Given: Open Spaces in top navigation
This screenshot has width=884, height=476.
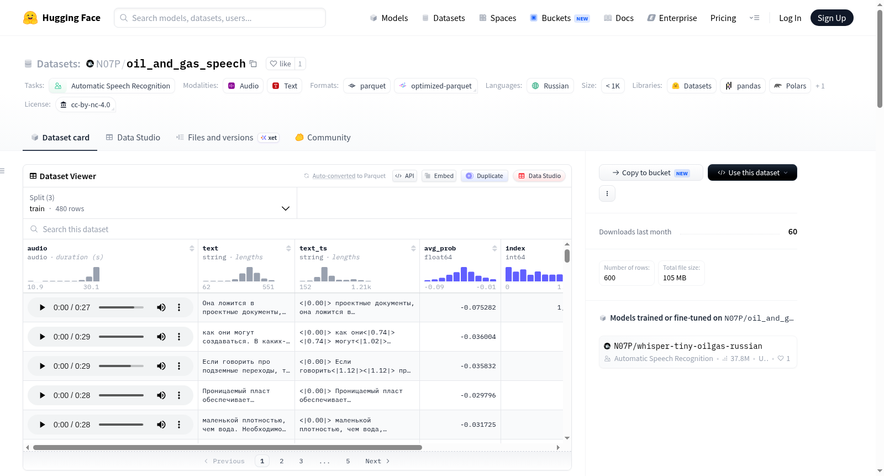Looking at the screenshot, I should coord(498,18).
